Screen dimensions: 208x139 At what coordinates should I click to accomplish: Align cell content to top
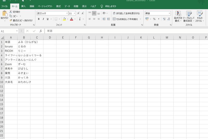[x=90, y=13]
